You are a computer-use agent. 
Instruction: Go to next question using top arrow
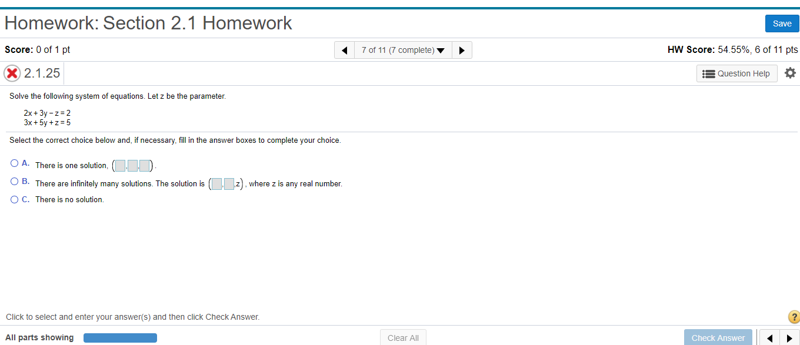pos(462,50)
